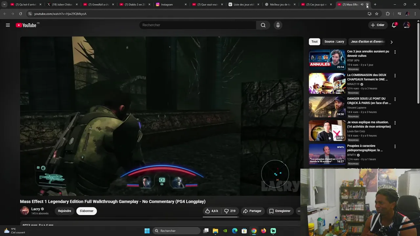420x236 pixels.
Task: Click the YouTube search field
Action: click(x=198, y=25)
